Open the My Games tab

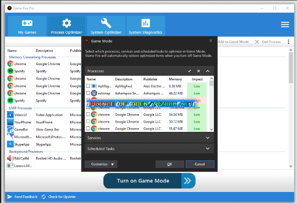(x=27, y=26)
